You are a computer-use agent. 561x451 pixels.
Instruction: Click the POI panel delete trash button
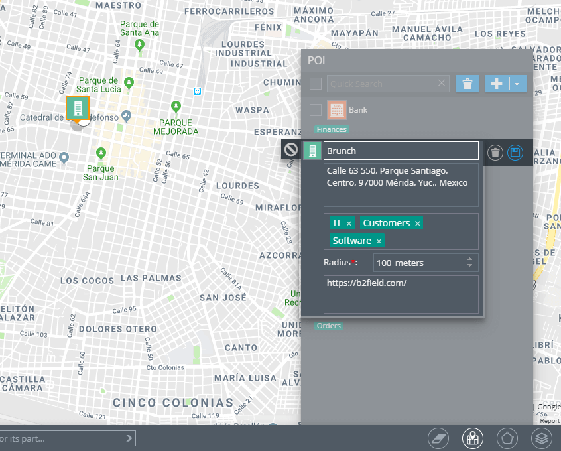(x=467, y=84)
